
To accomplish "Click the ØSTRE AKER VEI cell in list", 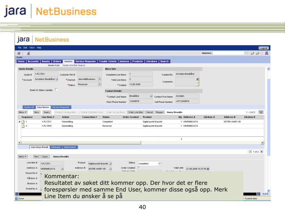I will 232,122.
